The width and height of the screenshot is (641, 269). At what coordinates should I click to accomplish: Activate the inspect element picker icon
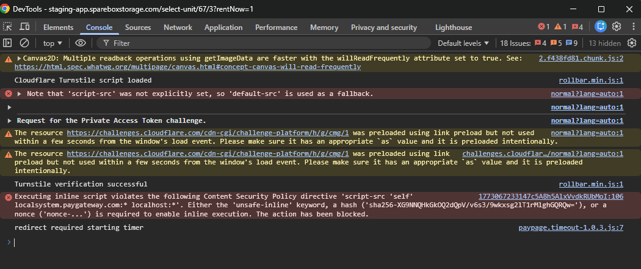(7, 27)
